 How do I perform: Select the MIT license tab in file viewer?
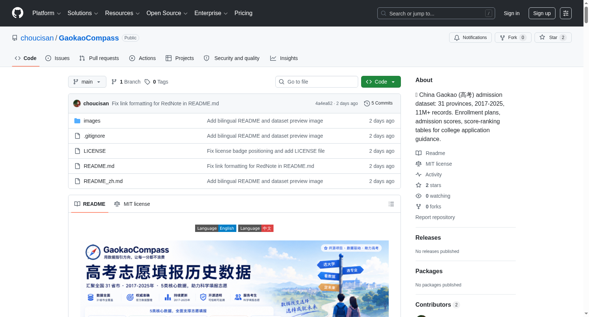tap(132, 204)
